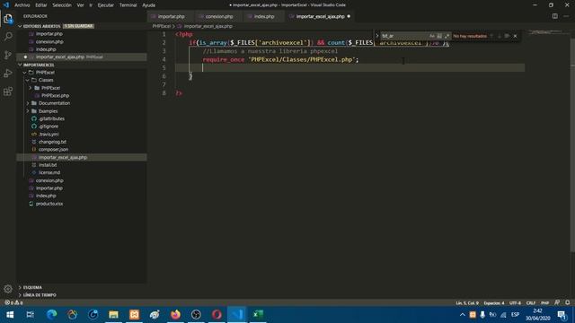Change encoding via UTF-8 status
The image size is (575, 323).
pyautogui.click(x=515, y=303)
